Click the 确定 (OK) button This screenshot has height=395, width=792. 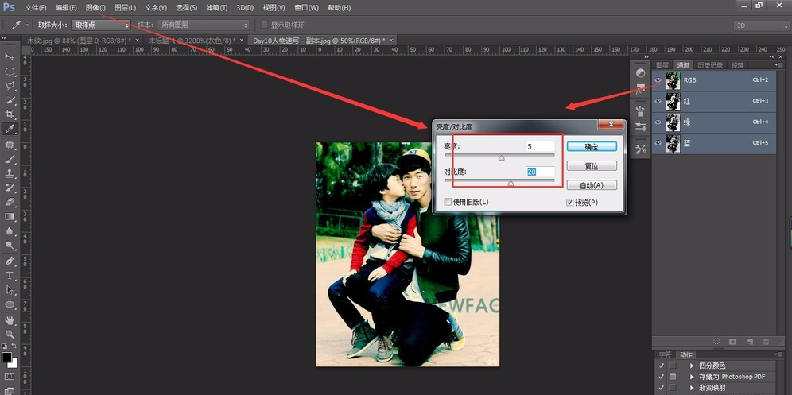click(x=592, y=146)
